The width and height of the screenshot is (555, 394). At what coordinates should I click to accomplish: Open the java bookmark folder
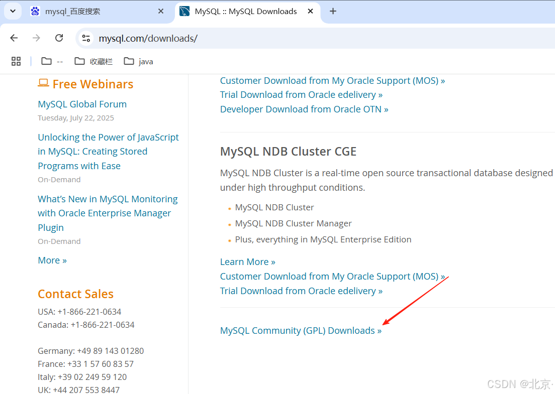(x=138, y=62)
